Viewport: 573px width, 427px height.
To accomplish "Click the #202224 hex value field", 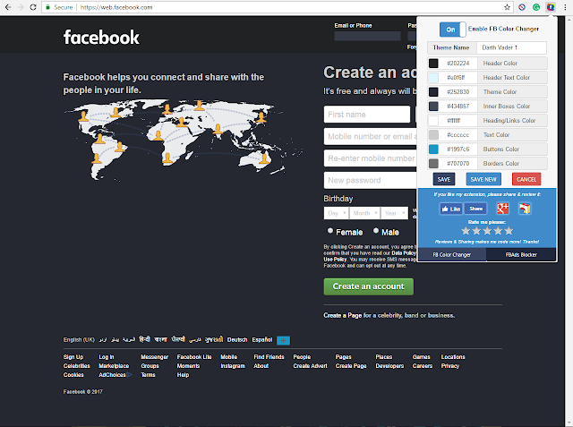I will coord(458,64).
